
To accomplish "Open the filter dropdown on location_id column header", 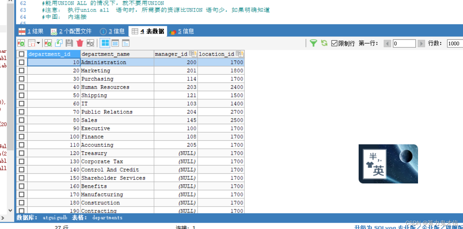I will (x=240, y=54).
